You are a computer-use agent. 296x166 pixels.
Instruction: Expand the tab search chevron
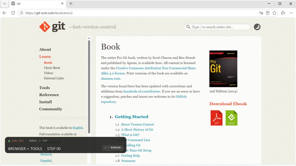click(5, 4)
